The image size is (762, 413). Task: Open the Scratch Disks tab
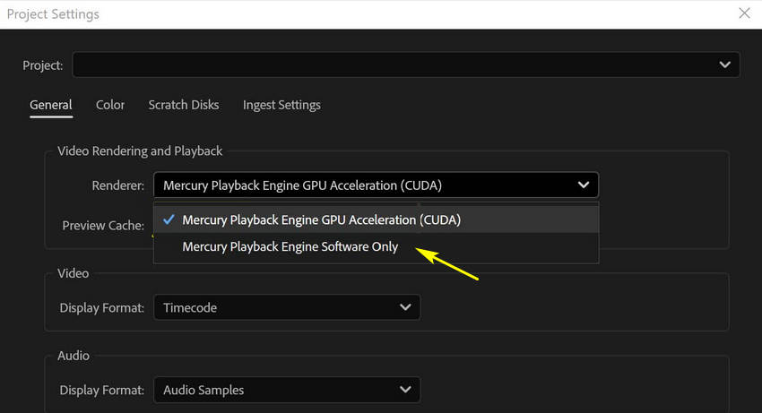pyautogui.click(x=184, y=105)
